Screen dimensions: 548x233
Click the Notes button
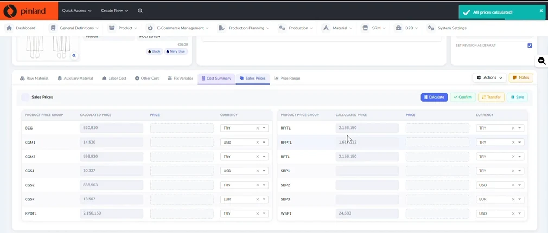tap(521, 78)
